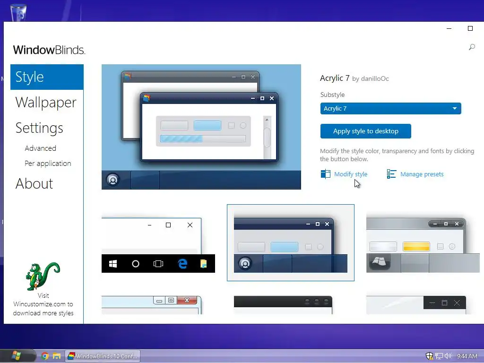Click the Modify style link
Image resolution: width=484 pixels, height=363 pixels.
coord(351,174)
